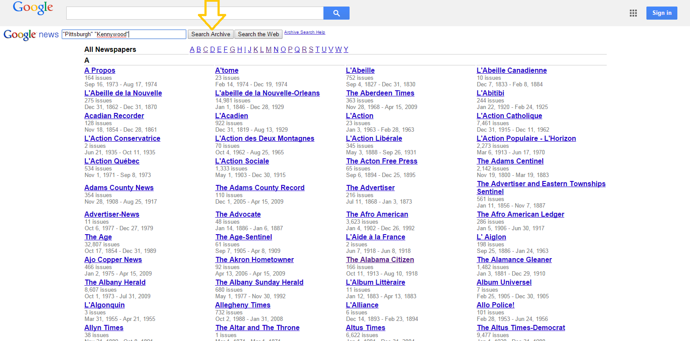Open L'Abitibi newspaper
The image size is (690, 341).
490,93
